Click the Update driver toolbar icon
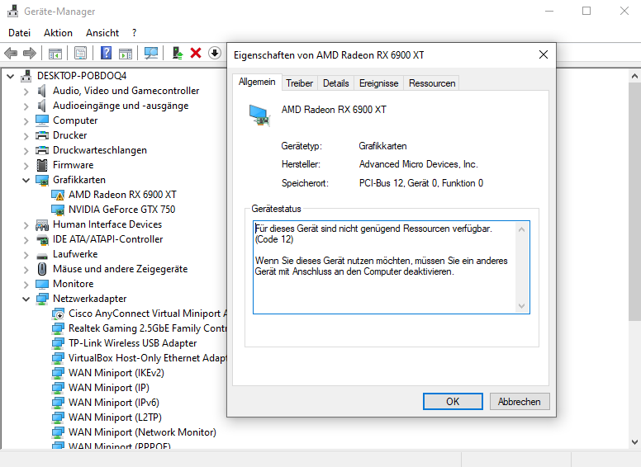The height and width of the screenshot is (467, 641). point(178,53)
